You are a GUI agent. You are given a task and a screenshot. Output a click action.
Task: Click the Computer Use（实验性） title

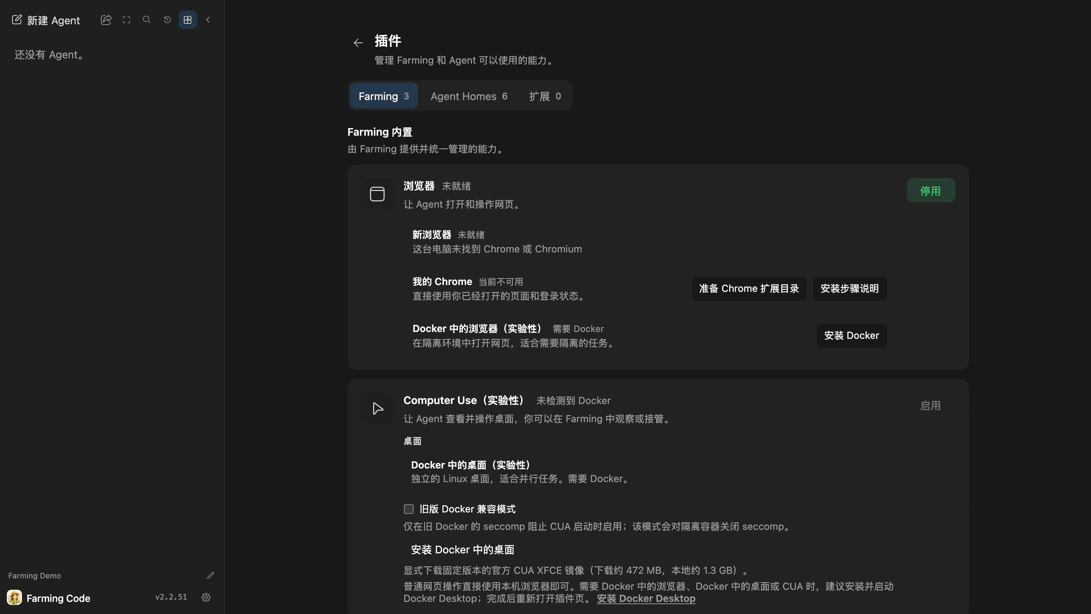point(466,401)
